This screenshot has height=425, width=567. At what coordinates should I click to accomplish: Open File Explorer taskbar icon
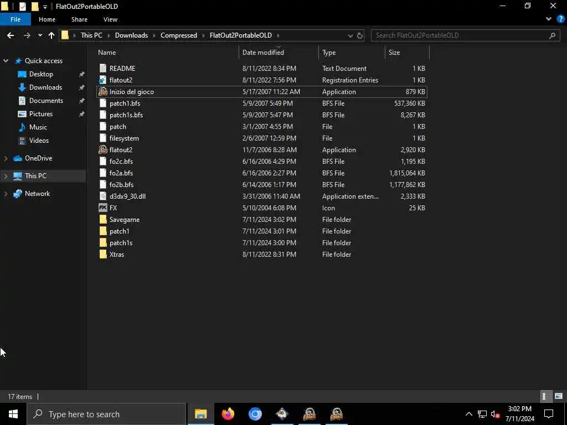tap(200, 414)
